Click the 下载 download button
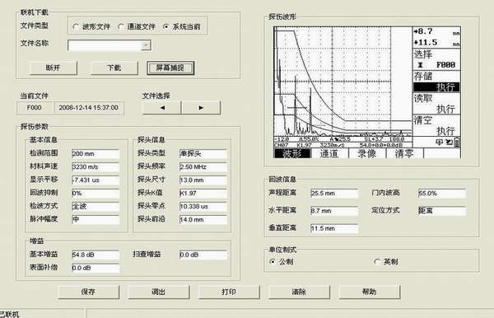 (x=114, y=68)
